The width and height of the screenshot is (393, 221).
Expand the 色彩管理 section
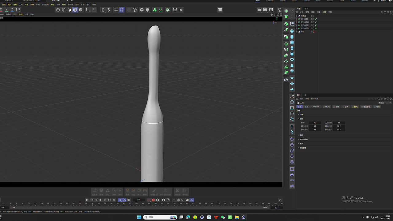point(298,148)
